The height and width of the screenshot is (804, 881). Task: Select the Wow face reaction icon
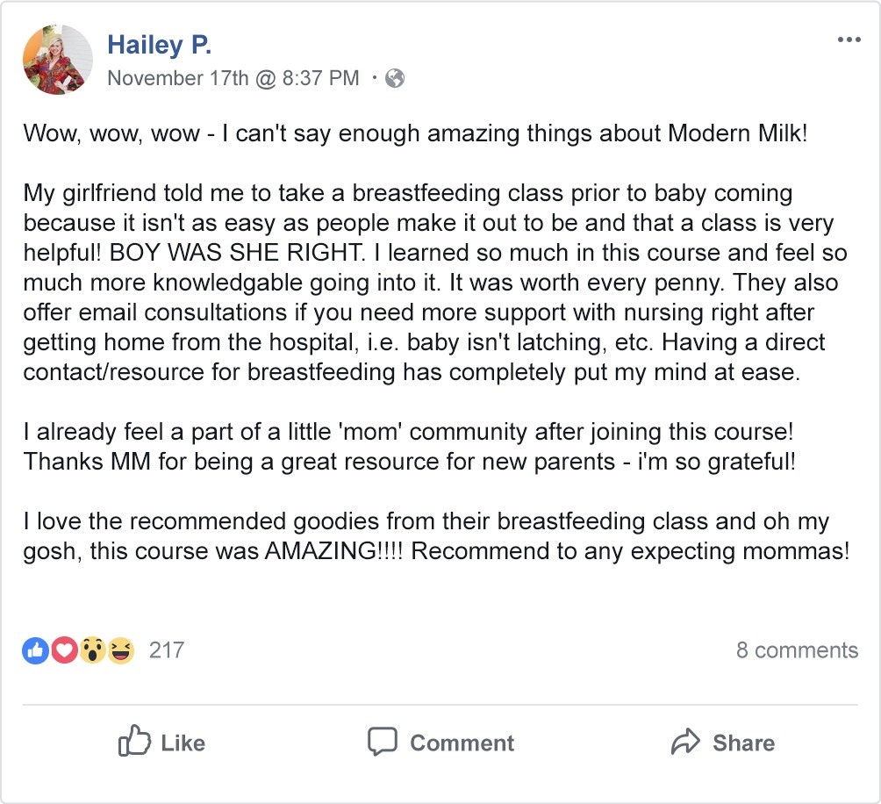pos(92,650)
